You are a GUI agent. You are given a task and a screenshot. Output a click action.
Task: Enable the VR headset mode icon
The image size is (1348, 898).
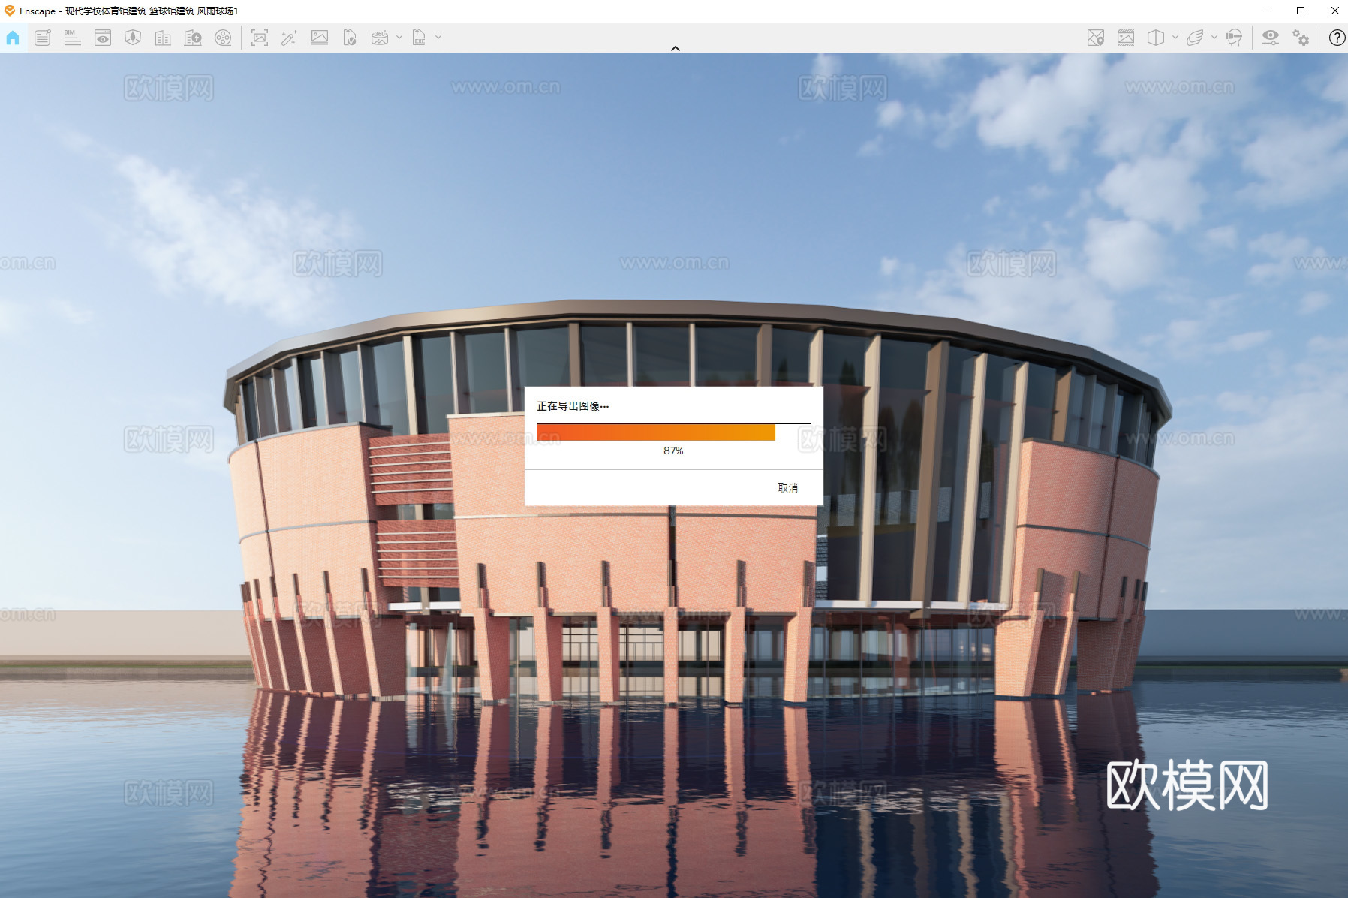click(1234, 38)
